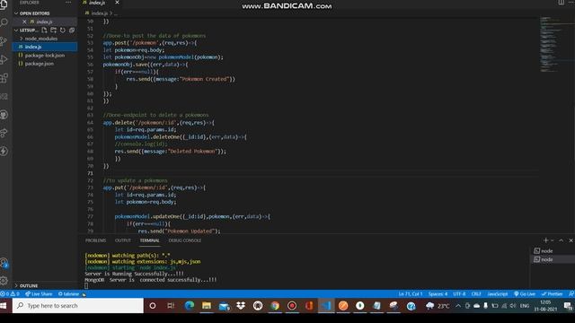The width and height of the screenshot is (575, 323).
Task: Click errors and warnings status indicator
Action: (10, 293)
